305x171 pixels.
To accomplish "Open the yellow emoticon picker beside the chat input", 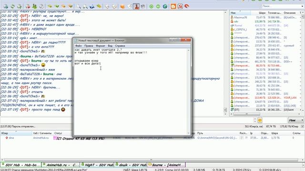I will pyautogui.click(x=260, y=120).
